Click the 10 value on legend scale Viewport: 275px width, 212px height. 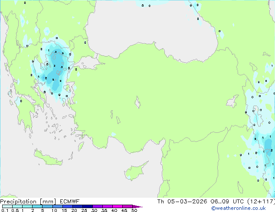pyautogui.click(x=54, y=211)
